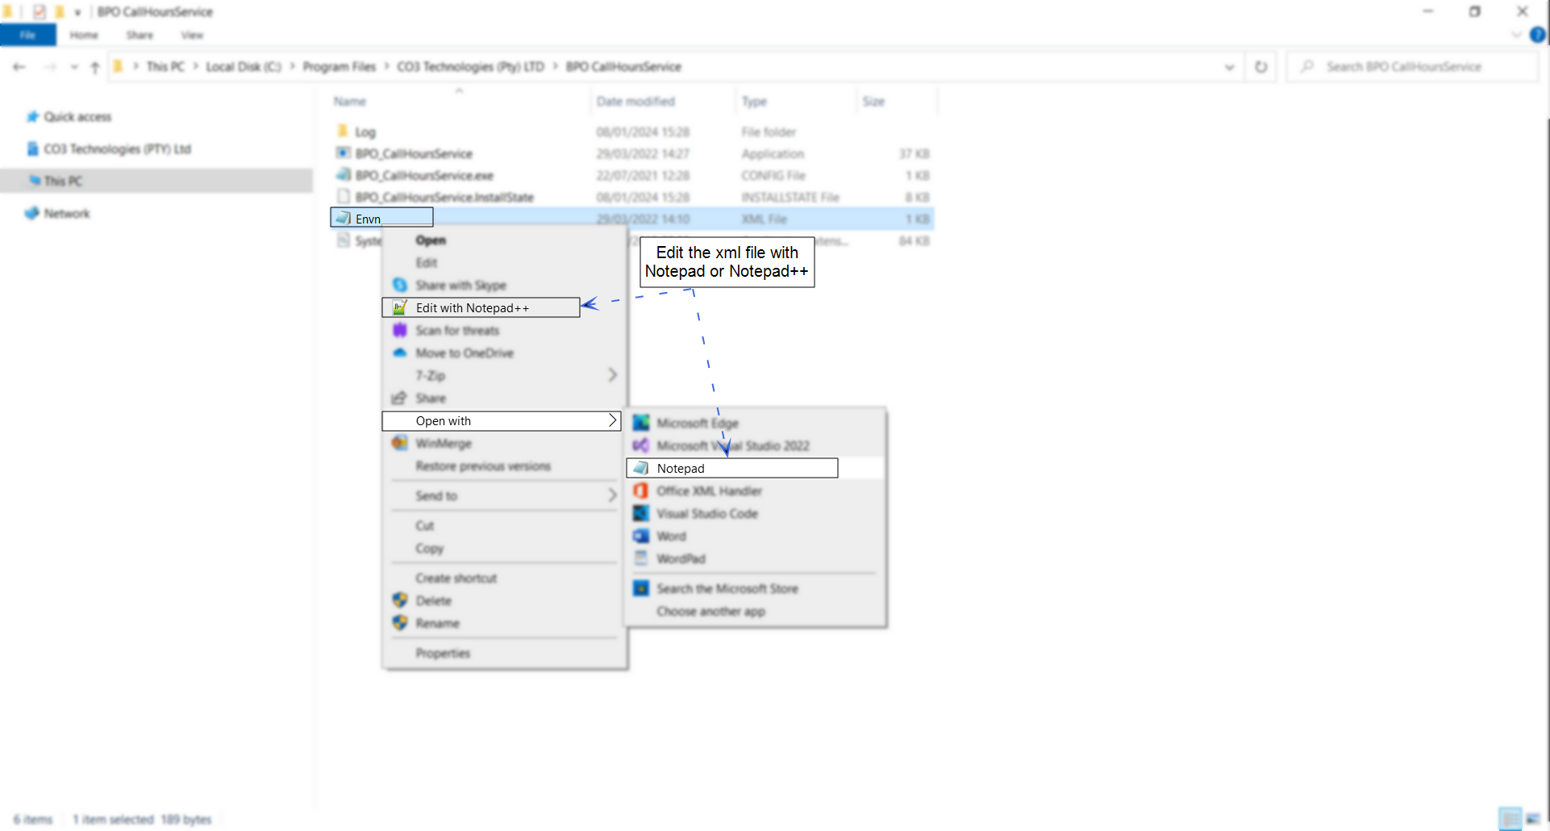The image size is (1550, 831).
Task: Click the InstallState file icon
Action: coord(343,197)
